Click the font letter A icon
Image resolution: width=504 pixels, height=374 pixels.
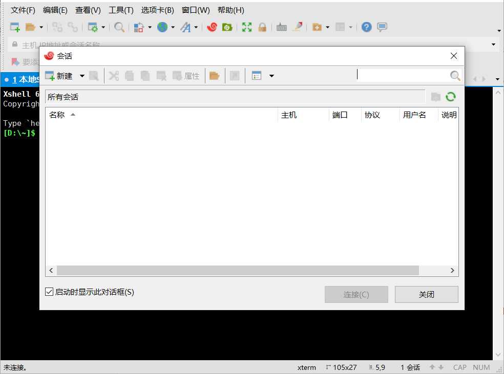pyautogui.click(x=185, y=27)
